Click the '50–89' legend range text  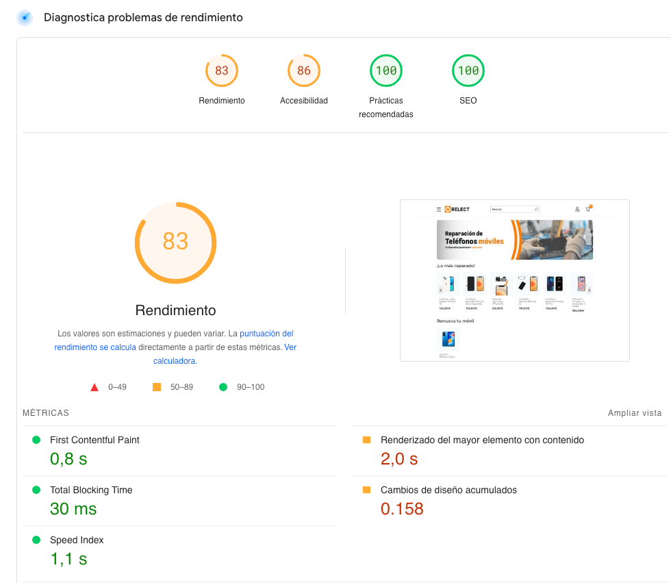click(182, 387)
